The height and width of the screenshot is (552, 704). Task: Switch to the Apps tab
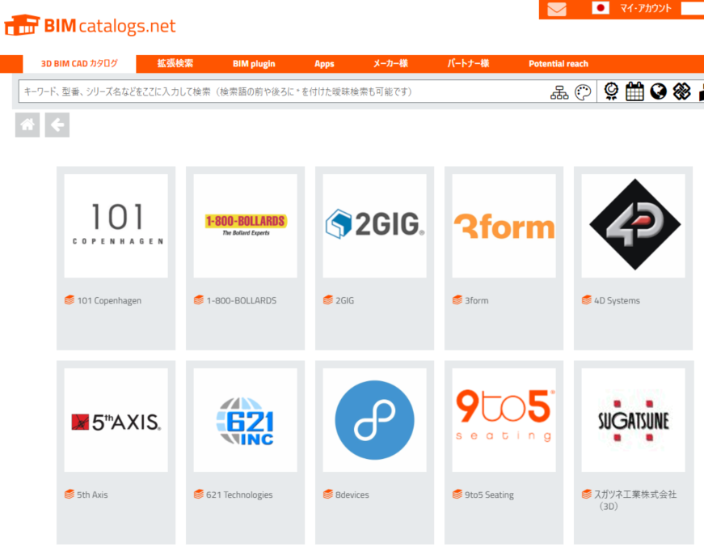pyautogui.click(x=324, y=64)
